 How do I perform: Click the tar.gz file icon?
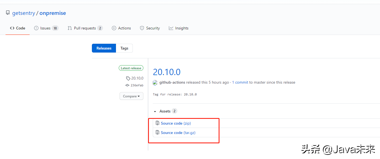[x=157, y=133]
